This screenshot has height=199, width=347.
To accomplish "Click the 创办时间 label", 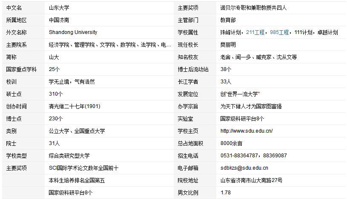I will [x=16, y=107].
